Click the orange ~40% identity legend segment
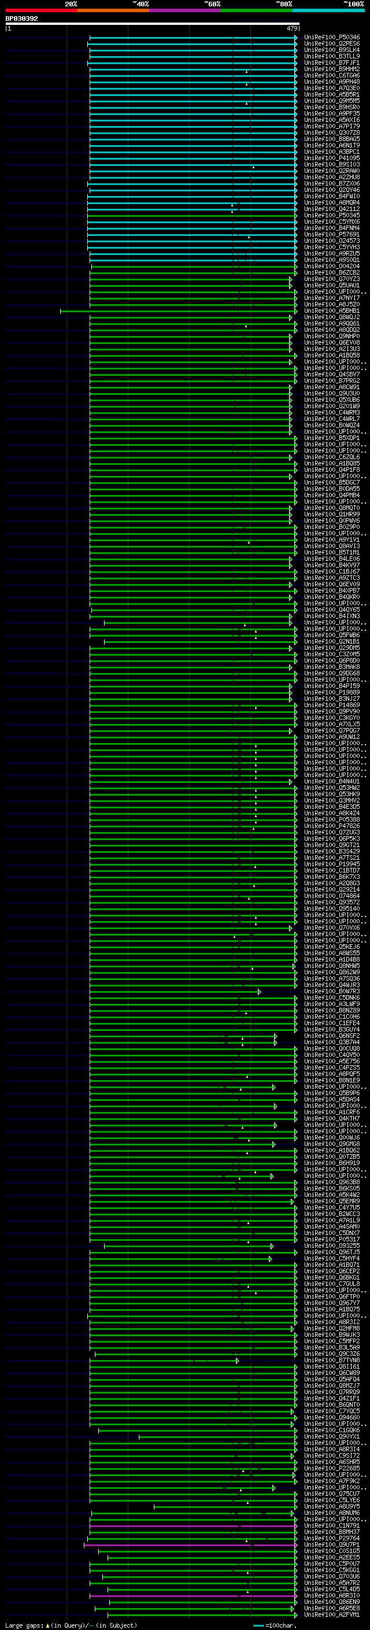This screenshot has height=1630, width=370. coord(113,10)
